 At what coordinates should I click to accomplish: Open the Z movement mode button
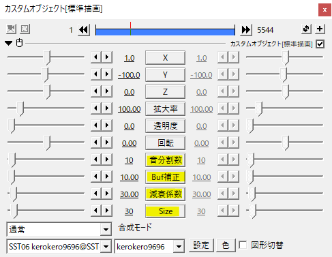(x=165, y=92)
